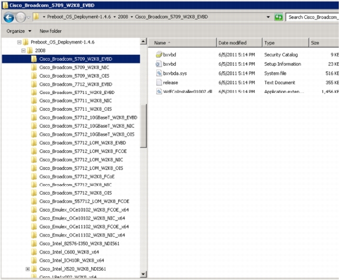Open folder icon of Cisco_Broadcom_5709_W2K8_OIS
Screen dimensions: 340x280
coord(34,76)
